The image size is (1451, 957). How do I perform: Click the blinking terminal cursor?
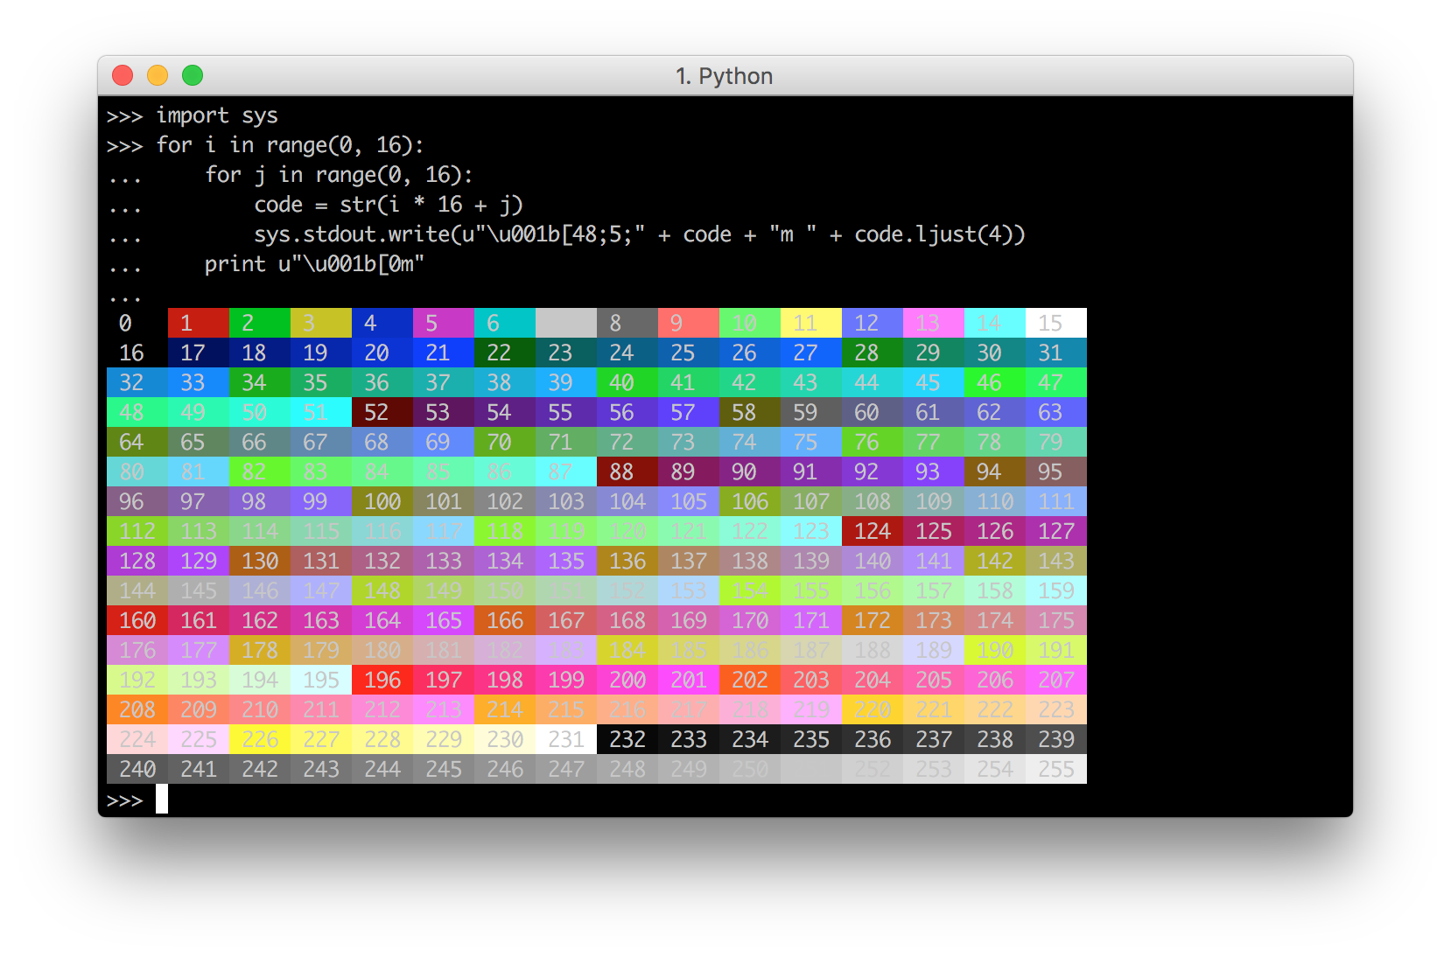[x=163, y=799]
